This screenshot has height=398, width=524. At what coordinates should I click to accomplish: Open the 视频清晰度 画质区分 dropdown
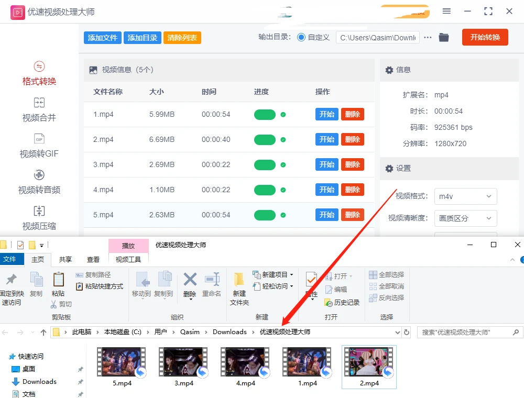[x=465, y=218]
